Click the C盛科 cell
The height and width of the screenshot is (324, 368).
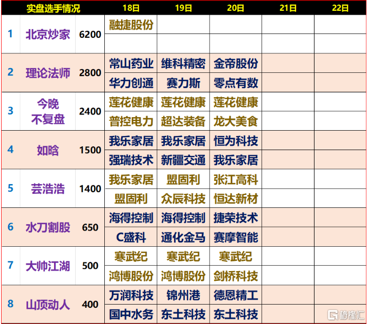(131, 237)
